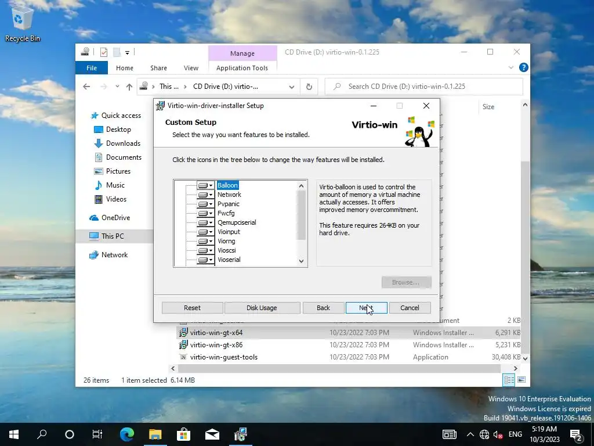Viewport: 594px width, 446px height.
Task: Go Back in the Virtio-win setup
Action: tap(324, 308)
